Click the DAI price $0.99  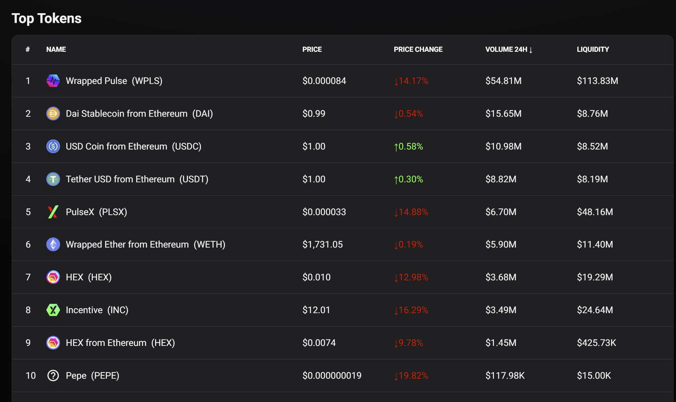coord(314,114)
